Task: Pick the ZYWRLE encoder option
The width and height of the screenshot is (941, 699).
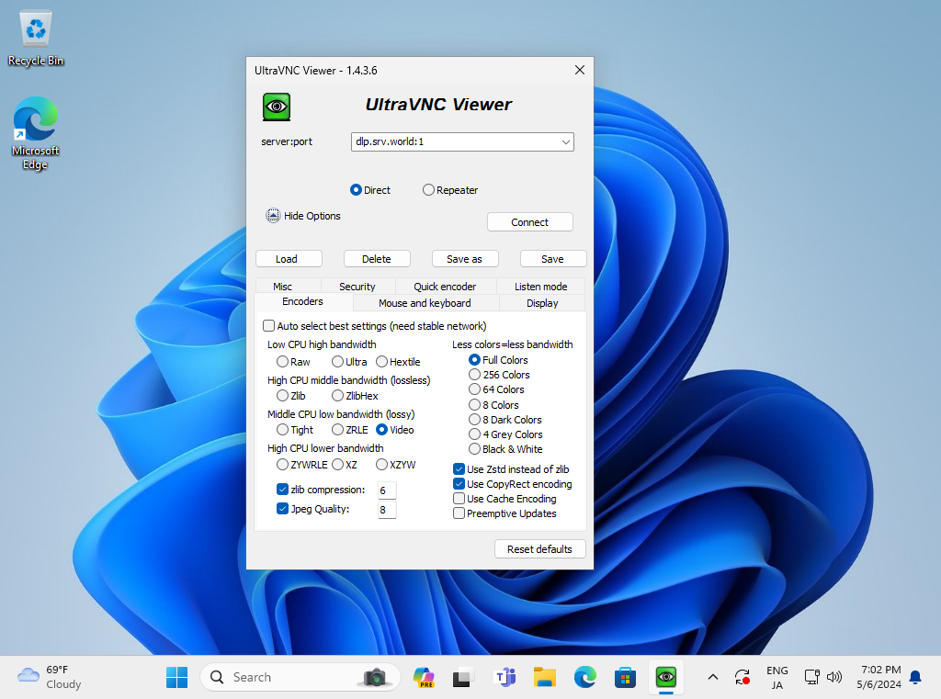Action: (282, 465)
